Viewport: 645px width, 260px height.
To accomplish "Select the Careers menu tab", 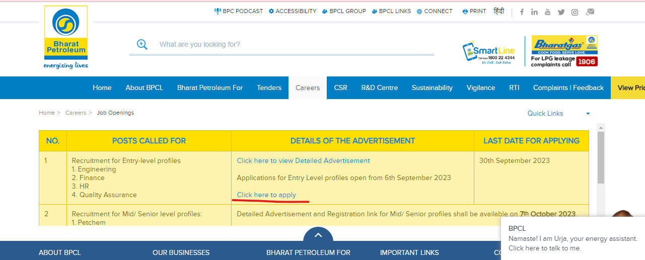I will [308, 88].
